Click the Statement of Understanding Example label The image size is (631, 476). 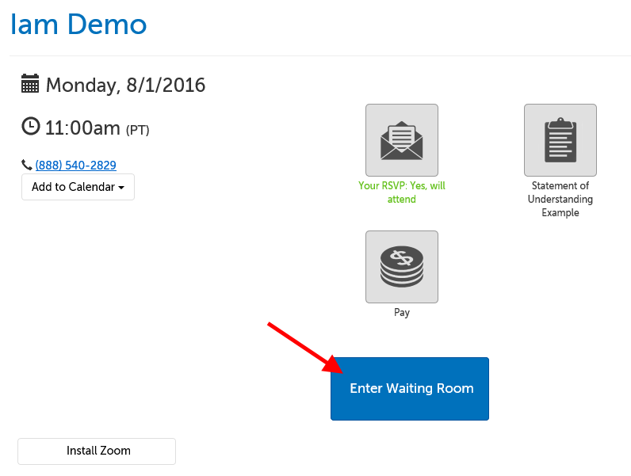click(x=560, y=200)
